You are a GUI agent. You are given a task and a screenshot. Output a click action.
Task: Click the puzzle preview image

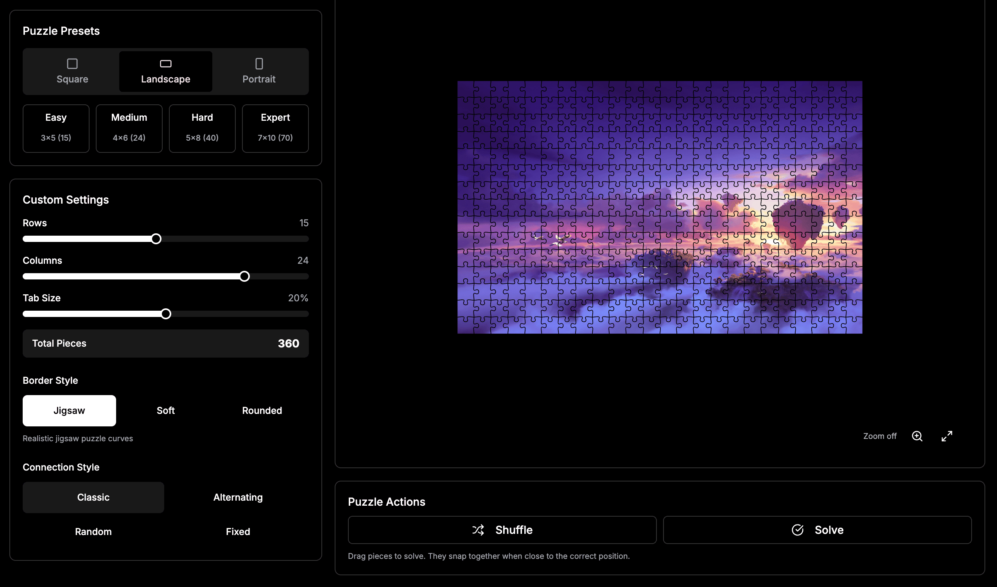coord(660,207)
